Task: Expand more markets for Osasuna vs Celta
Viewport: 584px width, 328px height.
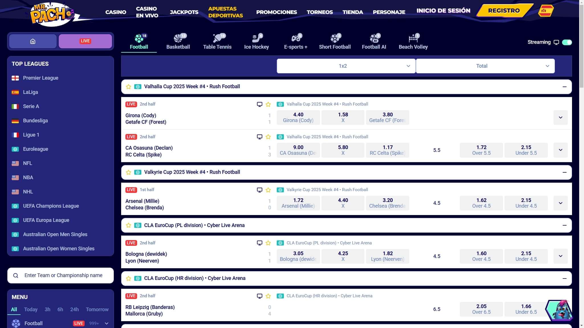Action: [x=560, y=150]
